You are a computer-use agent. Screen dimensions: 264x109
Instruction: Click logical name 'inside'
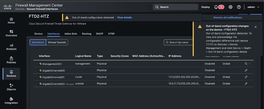[x=78, y=77]
